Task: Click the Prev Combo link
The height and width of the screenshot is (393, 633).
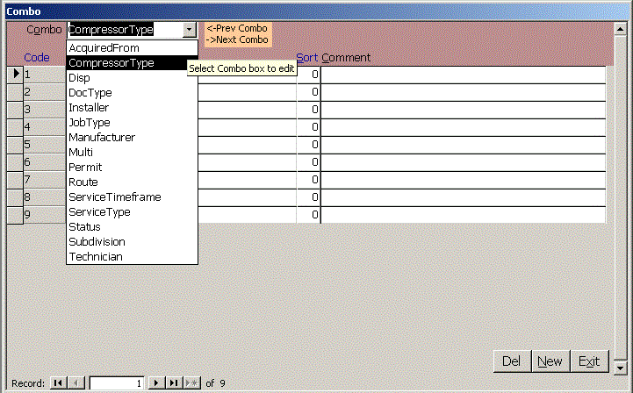Action: coord(237,28)
